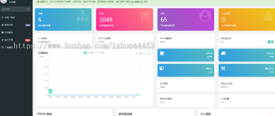Follow the underlined merchant backend link in alert
This screenshot has height=116, width=275.
coord(137,2)
